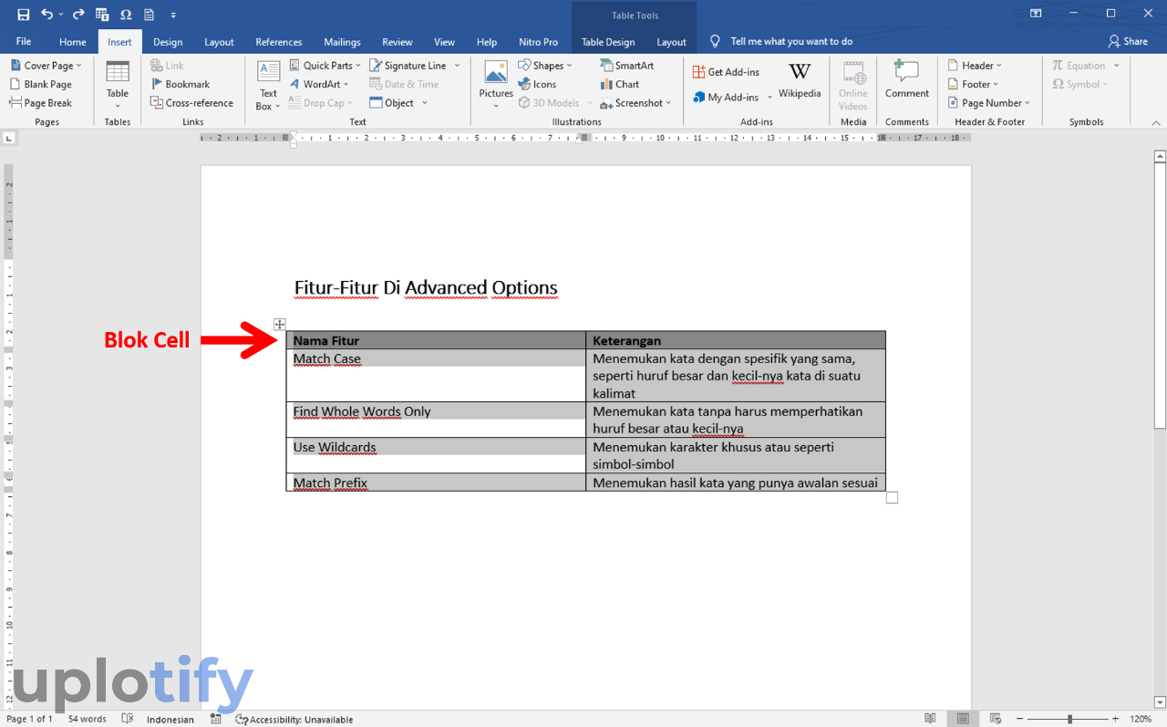Expand the Quick Parts dropdown
The width and height of the screenshot is (1167, 727).
325,66
